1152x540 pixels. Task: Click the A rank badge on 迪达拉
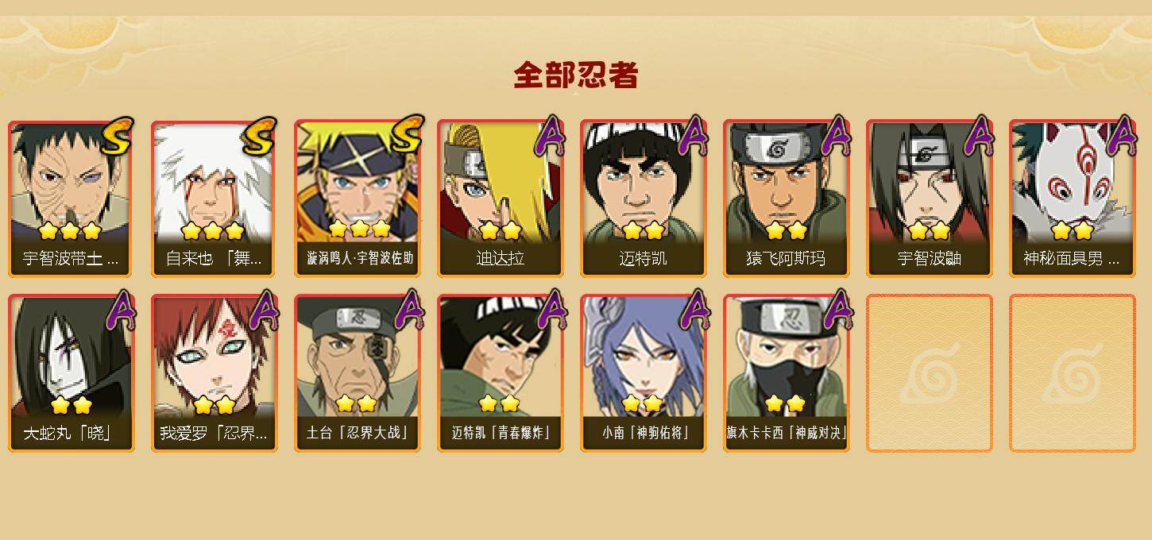[x=550, y=137]
